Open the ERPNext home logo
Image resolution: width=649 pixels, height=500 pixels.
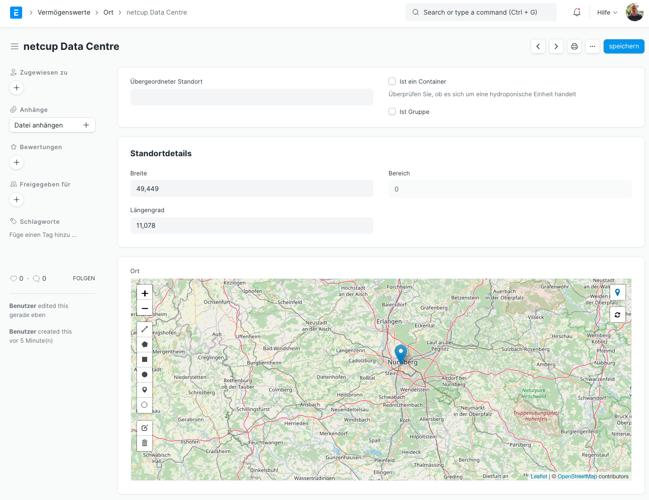[x=16, y=13]
